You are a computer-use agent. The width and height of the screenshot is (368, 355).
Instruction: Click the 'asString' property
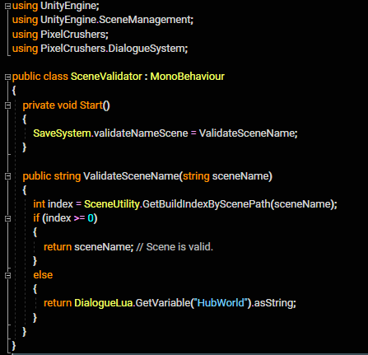tap(273, 303)
